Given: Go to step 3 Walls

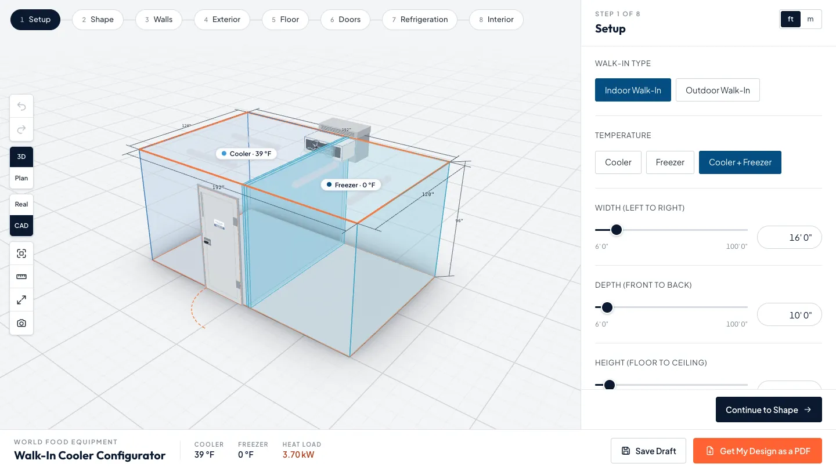Looking at the screenshot, I should click(x=158, y=19).
